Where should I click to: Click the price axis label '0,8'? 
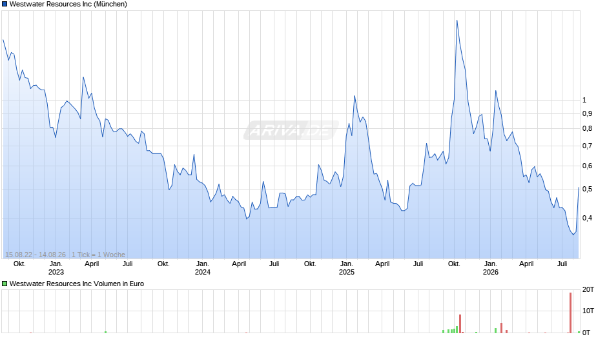click(587, 129)
